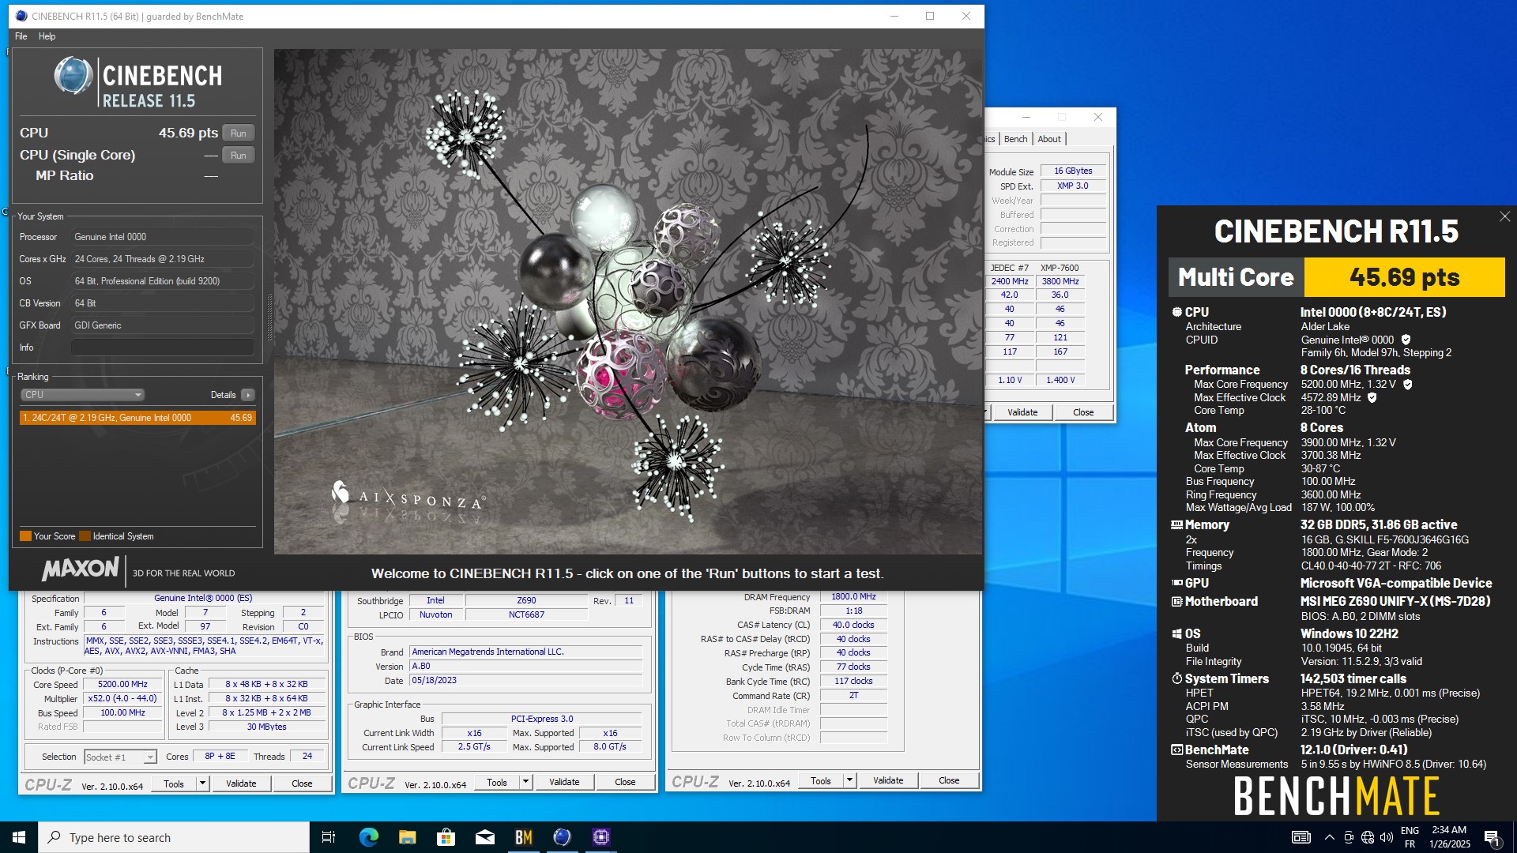The width and height of the screenshot is (1517, 853).
Task: Click Close in CPU-Z memory timings window
Action: pyautogui.click(x=949, y=780)
